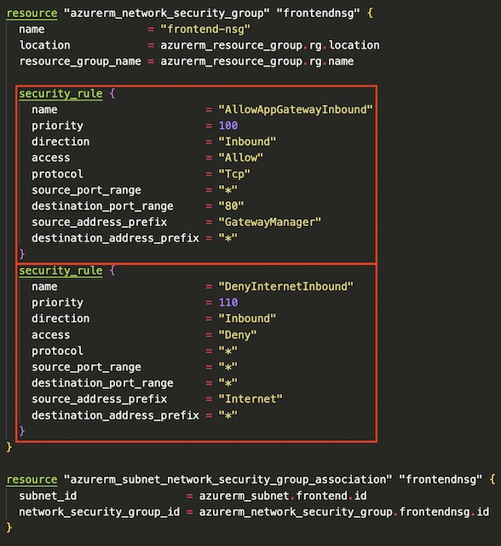Viewport: 501px width, 546px height.
Task: Click the access key beside "Allow"
Action: coord(51,158)
